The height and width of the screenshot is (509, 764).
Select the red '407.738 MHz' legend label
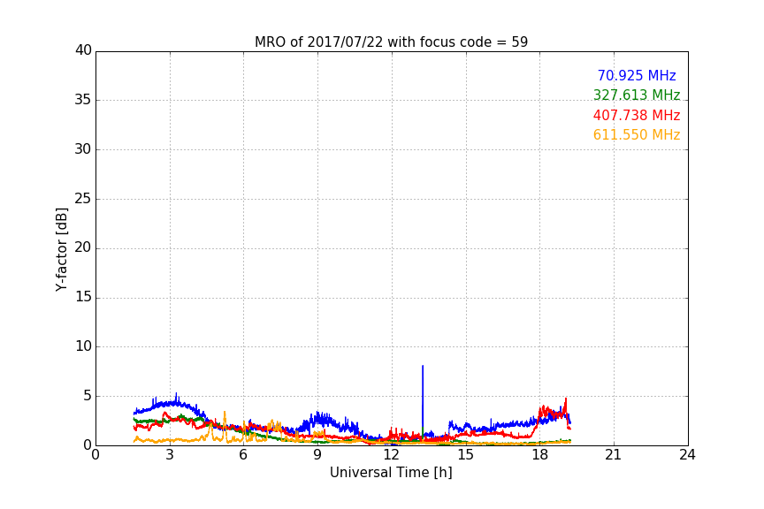pyautogui.click(x=637, y=115)
